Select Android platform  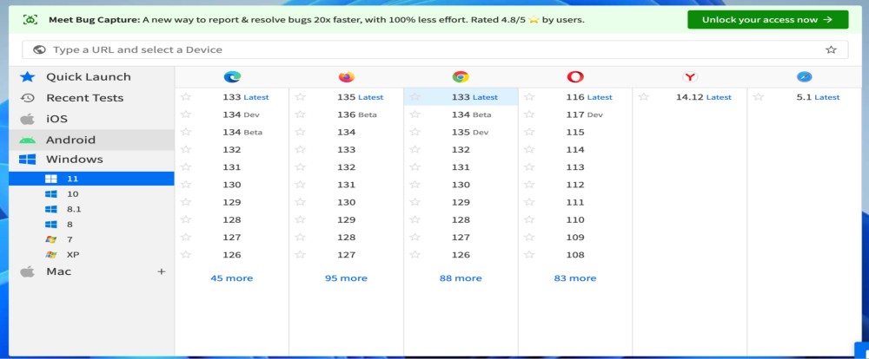click(91, 140)
